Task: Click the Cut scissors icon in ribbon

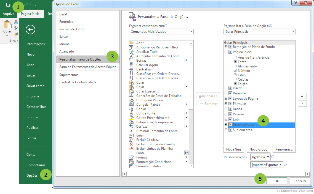Action: click(16, 21)
